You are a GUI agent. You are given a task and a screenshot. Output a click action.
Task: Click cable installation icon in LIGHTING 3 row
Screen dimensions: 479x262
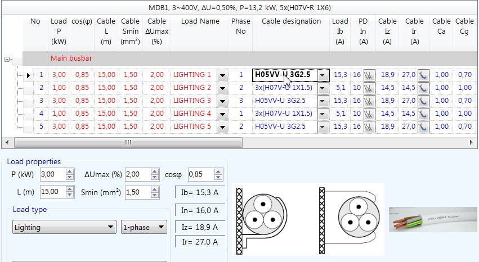tap(423, 101)
